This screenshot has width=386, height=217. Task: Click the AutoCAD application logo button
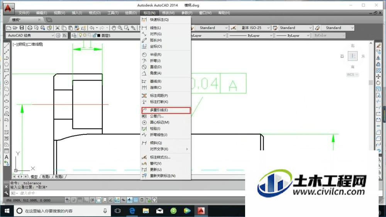coord(8,8)
